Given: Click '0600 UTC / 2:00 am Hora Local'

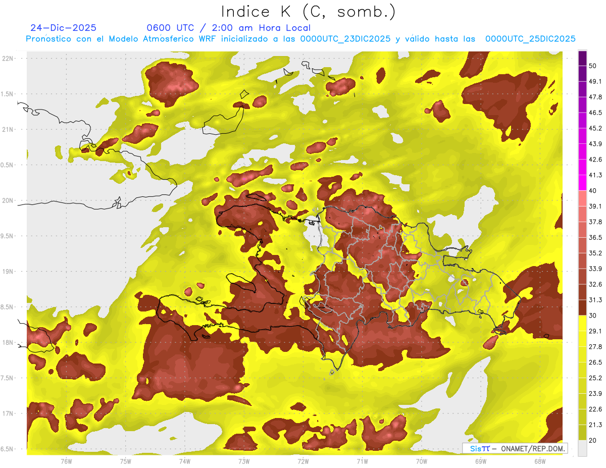Looking at the screenshot, I should [x=228, y=28].
